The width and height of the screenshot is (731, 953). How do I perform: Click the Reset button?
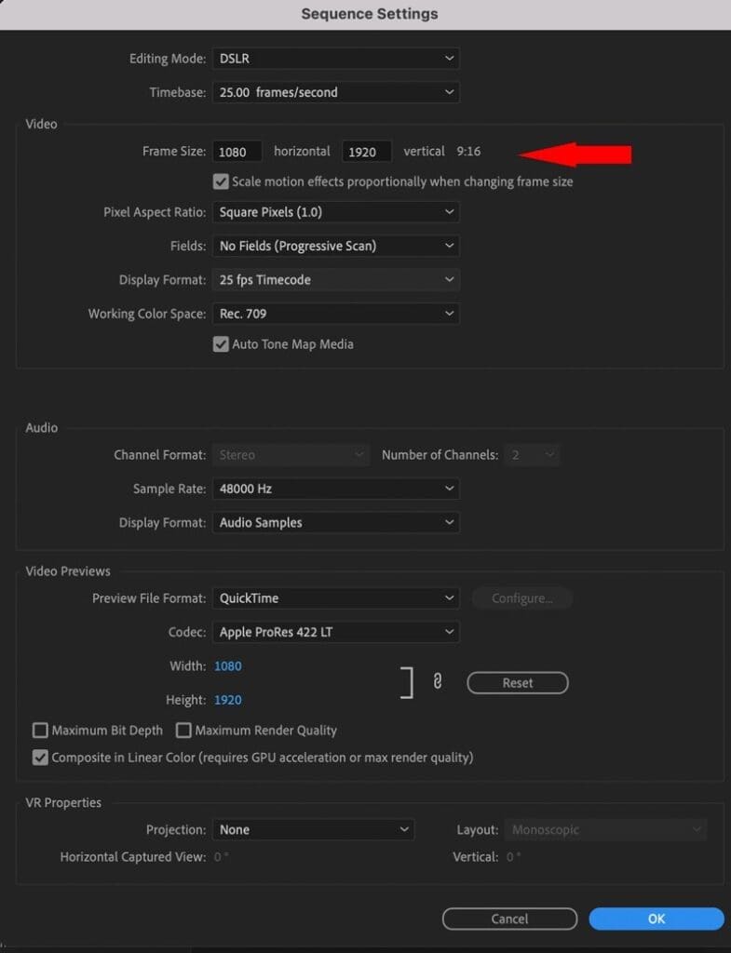pos(518,682)
